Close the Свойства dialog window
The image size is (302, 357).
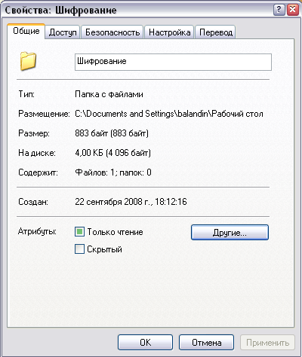click(293, 10)
